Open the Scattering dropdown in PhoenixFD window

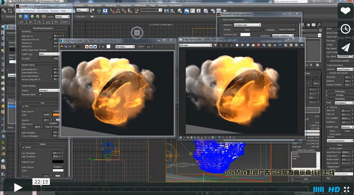pos(283,36)
